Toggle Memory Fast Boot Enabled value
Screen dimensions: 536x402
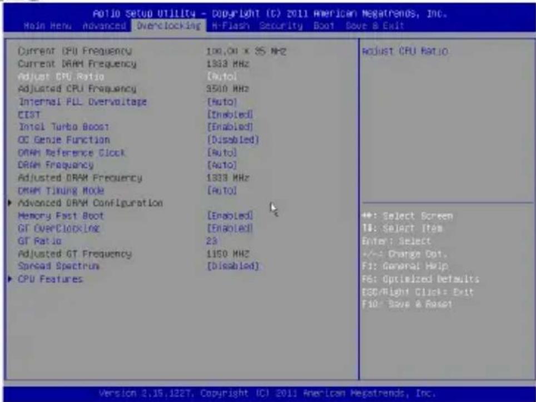tap(230, 216)
